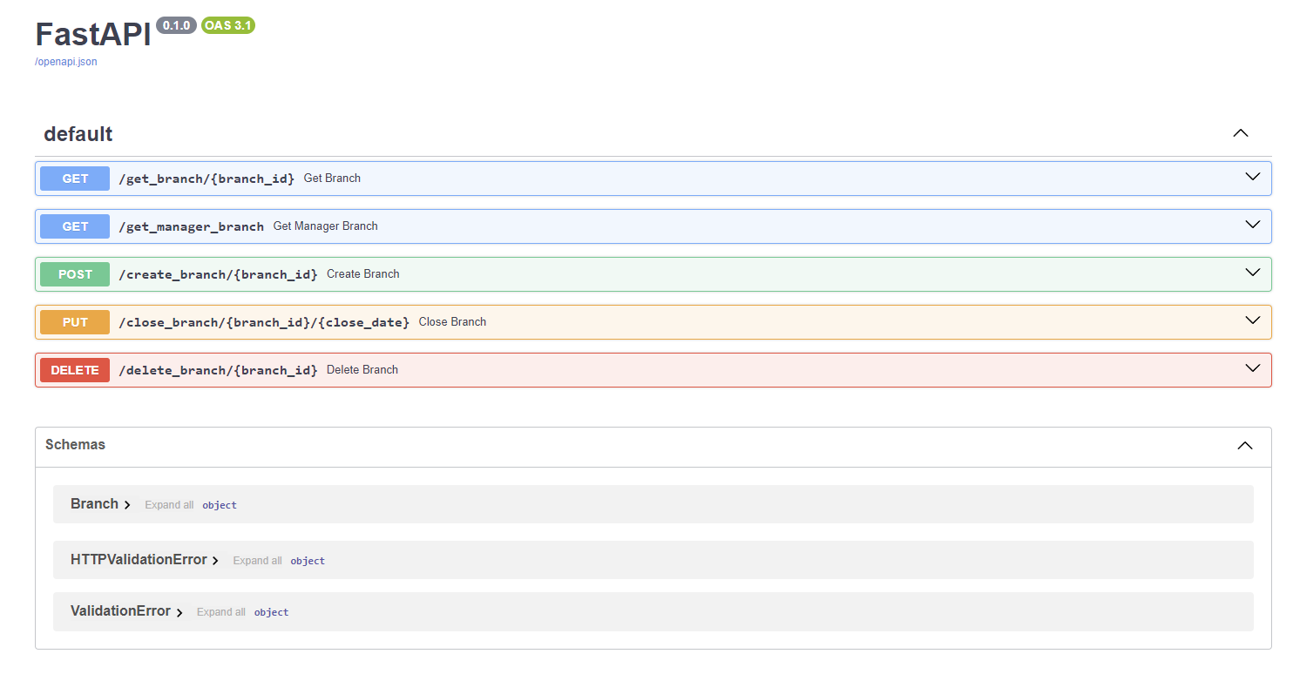This screenshot has height=674, width=1293.
Task: Expand the ValidationError schema chevron
Action: (x=179, y=612)
